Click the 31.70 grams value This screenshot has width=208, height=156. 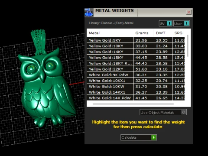(141, 87)
